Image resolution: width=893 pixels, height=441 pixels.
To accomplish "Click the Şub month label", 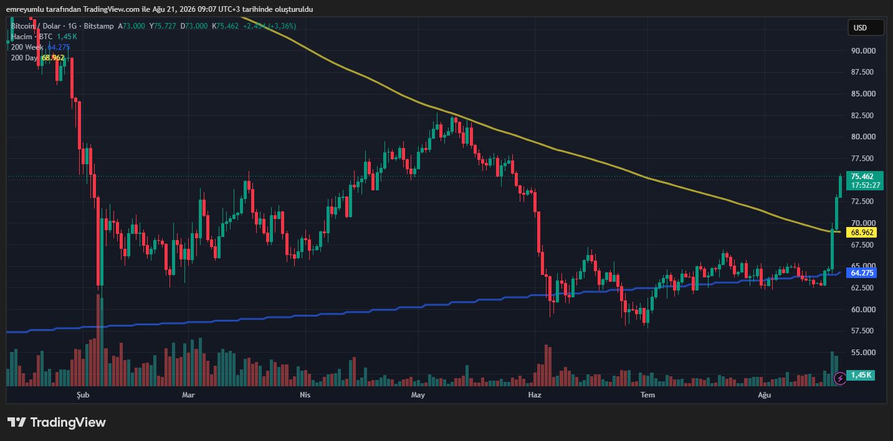I will [83, 395].
